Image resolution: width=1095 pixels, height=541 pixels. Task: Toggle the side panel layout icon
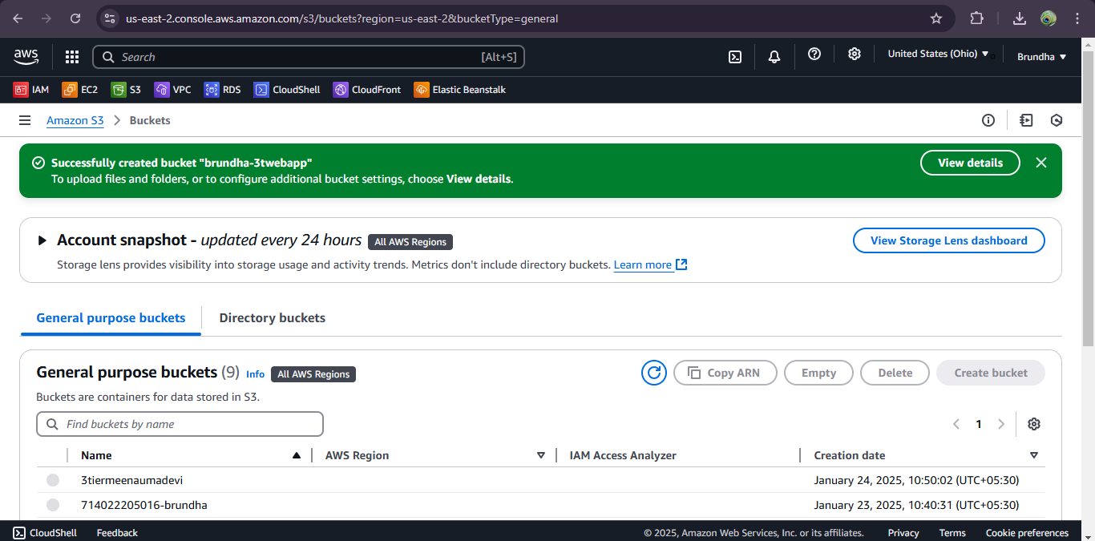coord(1026,120)
